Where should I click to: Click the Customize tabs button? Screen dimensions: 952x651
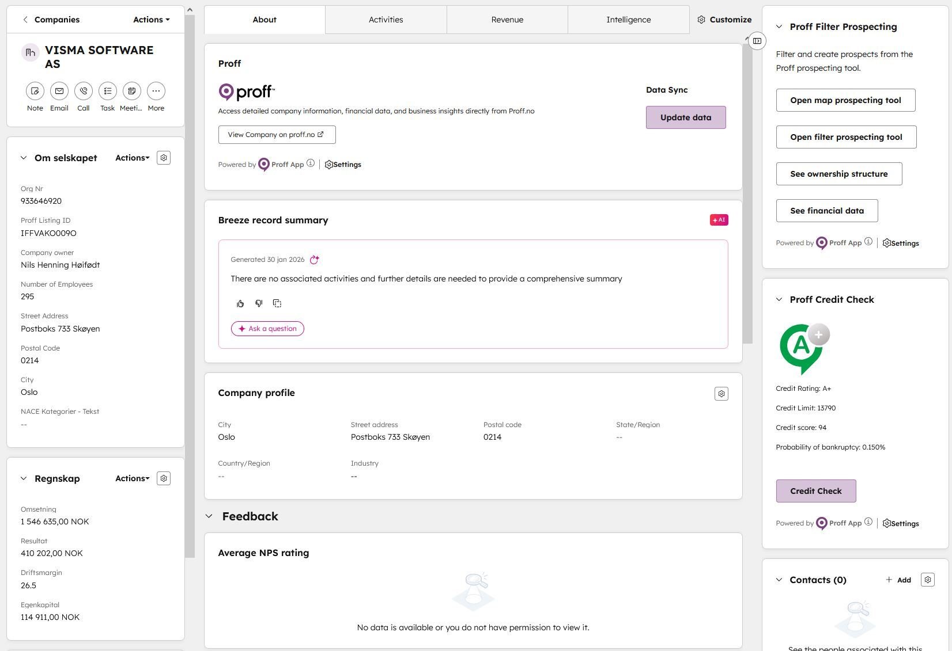click(724, 20)
